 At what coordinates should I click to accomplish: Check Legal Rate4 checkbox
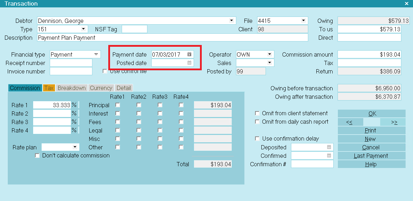181,130
